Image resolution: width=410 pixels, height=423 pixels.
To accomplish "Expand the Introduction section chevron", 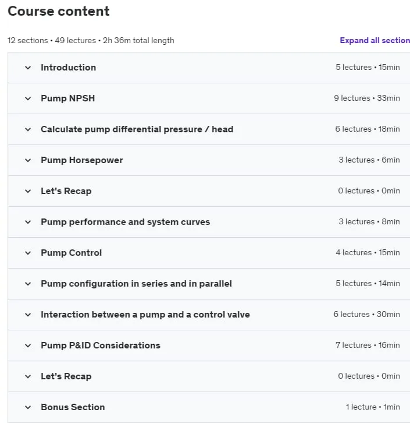I will (28, 68).
